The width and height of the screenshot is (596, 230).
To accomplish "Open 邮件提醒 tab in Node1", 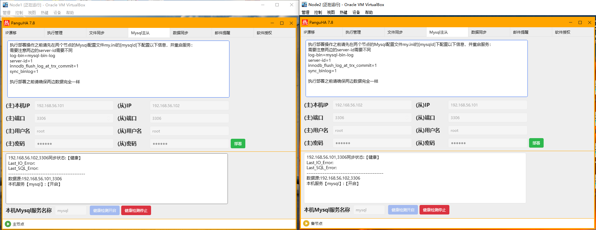I will (233, 33).
